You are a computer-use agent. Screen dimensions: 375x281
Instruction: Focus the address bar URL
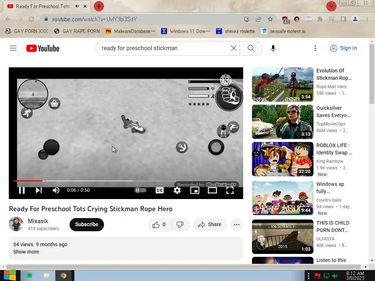(94, 19)
